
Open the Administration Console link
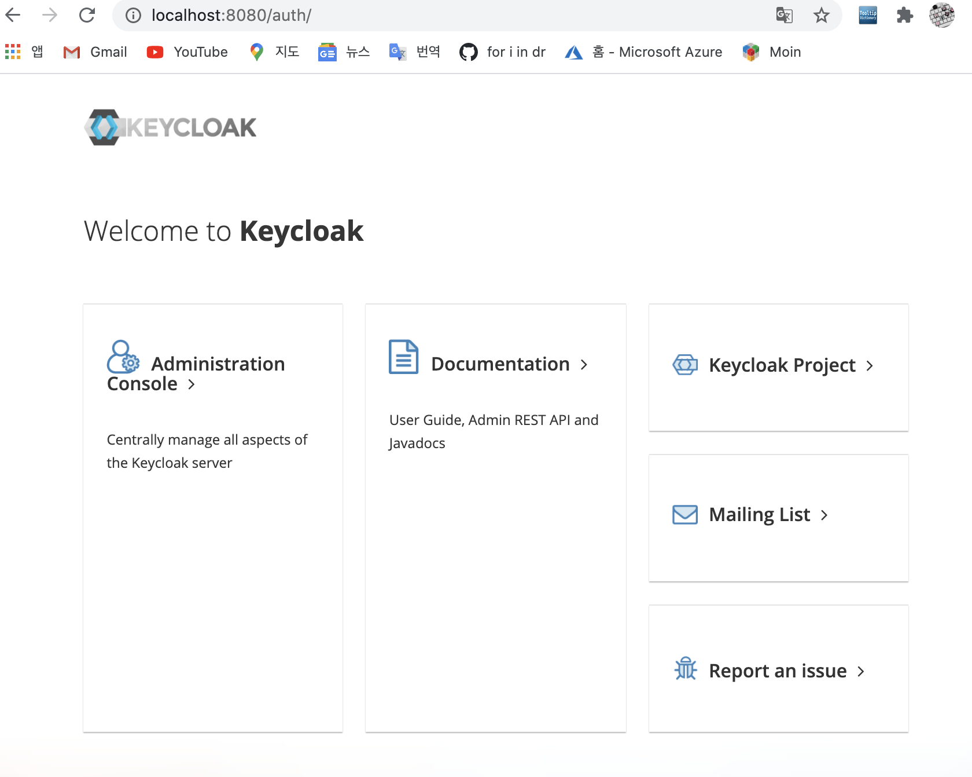click(196, 373)
